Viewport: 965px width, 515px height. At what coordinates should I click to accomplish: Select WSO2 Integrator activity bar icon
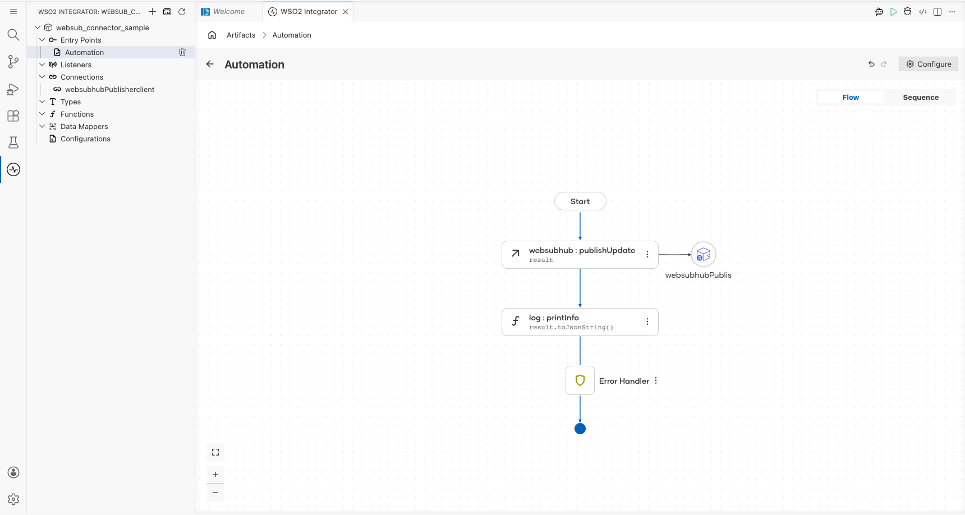pyautogui.click(x=13, y=169)
